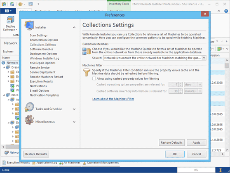This screenshot has height=173, width=230.
Task: Open the application menu button
Action: click(x=8, y=11)
